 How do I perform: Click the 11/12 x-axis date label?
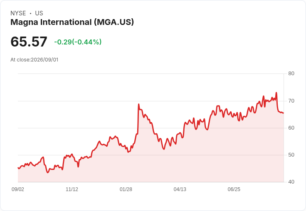[x=72, y=189]
